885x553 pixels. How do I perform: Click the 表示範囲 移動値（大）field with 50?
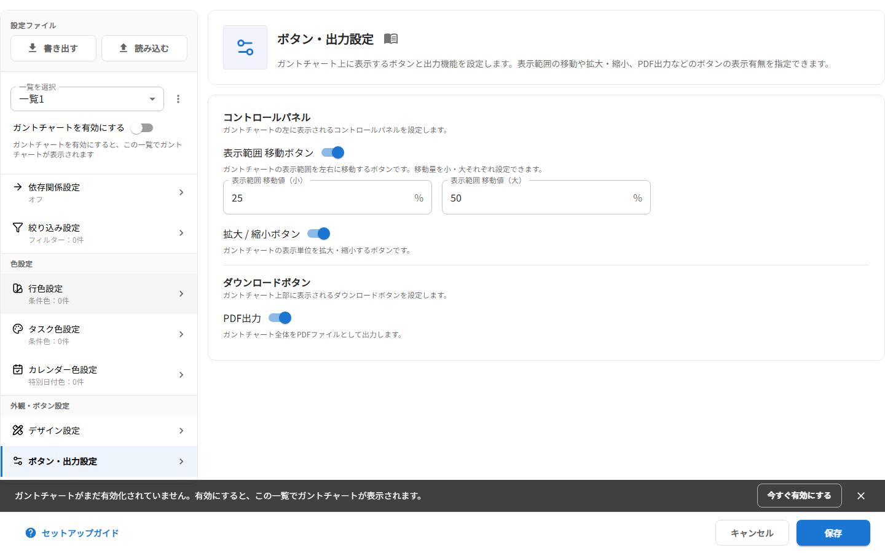point(546,197)
